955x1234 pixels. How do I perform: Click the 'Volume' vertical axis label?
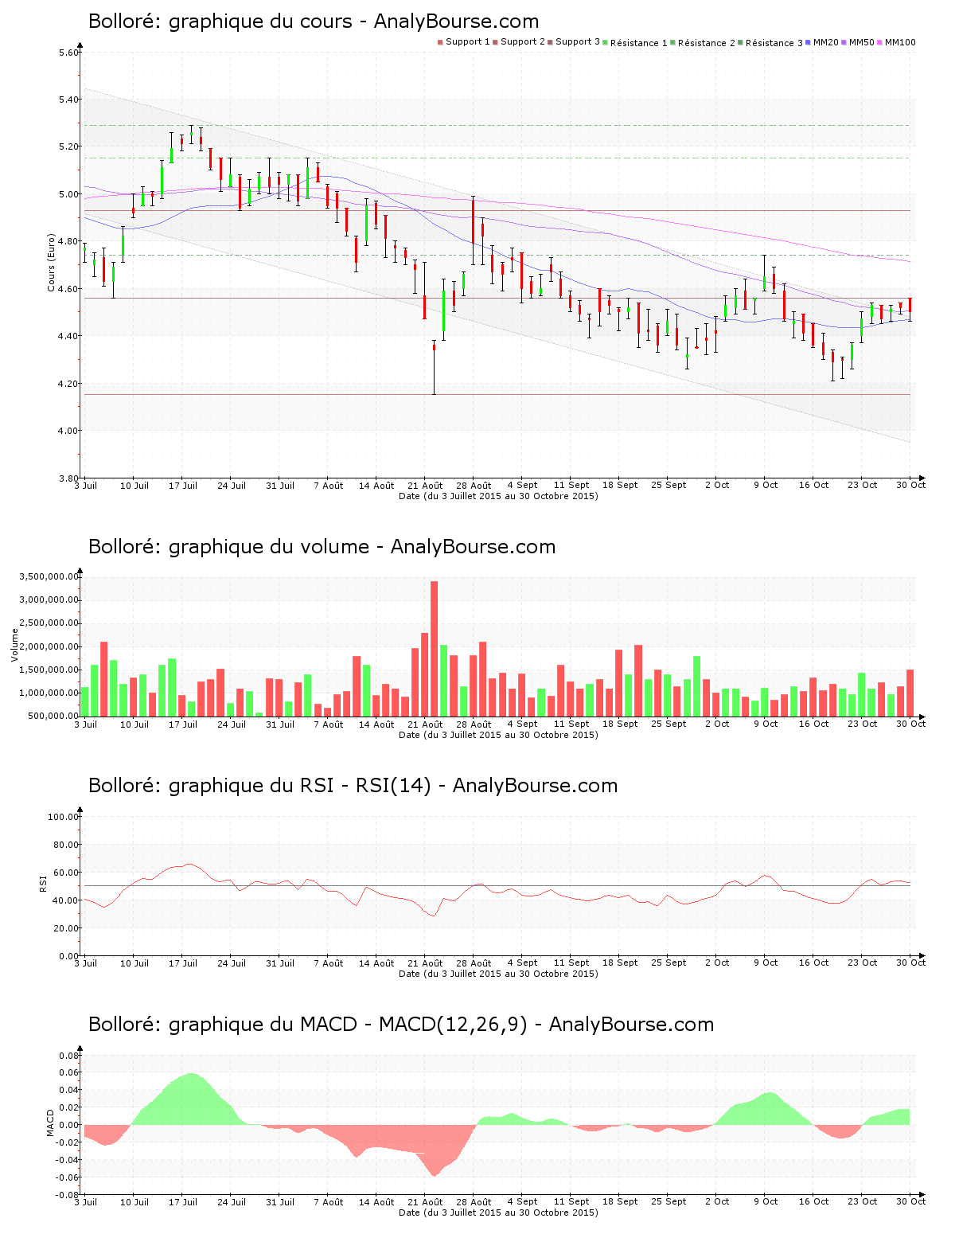point(14,645)
